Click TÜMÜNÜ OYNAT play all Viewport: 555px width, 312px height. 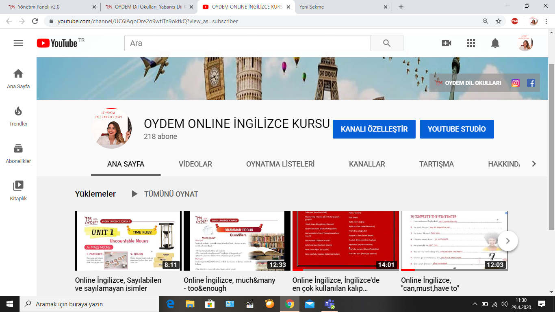click(165, 194)
